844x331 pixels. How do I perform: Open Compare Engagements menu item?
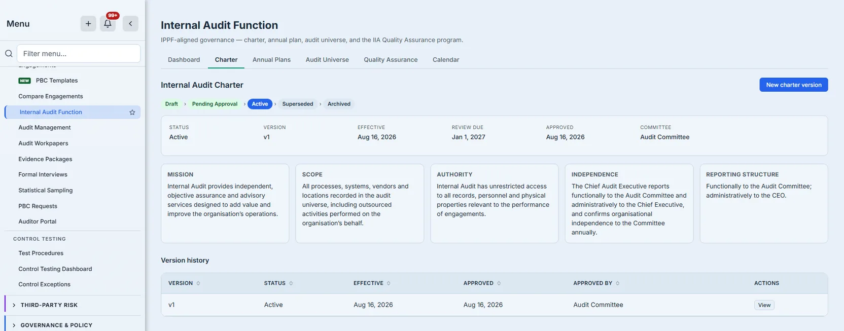coord(51,96)
